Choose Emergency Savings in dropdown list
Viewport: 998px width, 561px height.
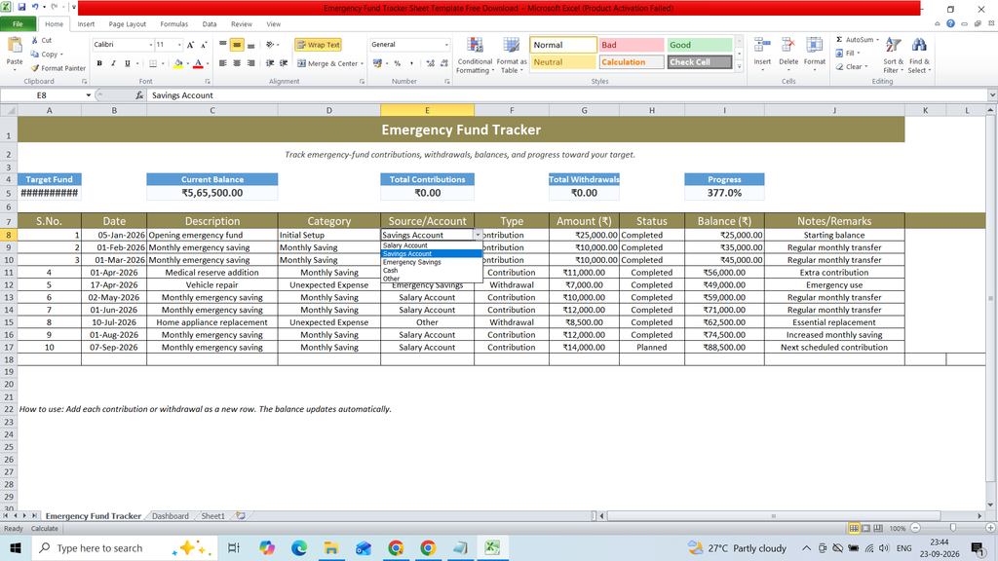coord(432,262)
